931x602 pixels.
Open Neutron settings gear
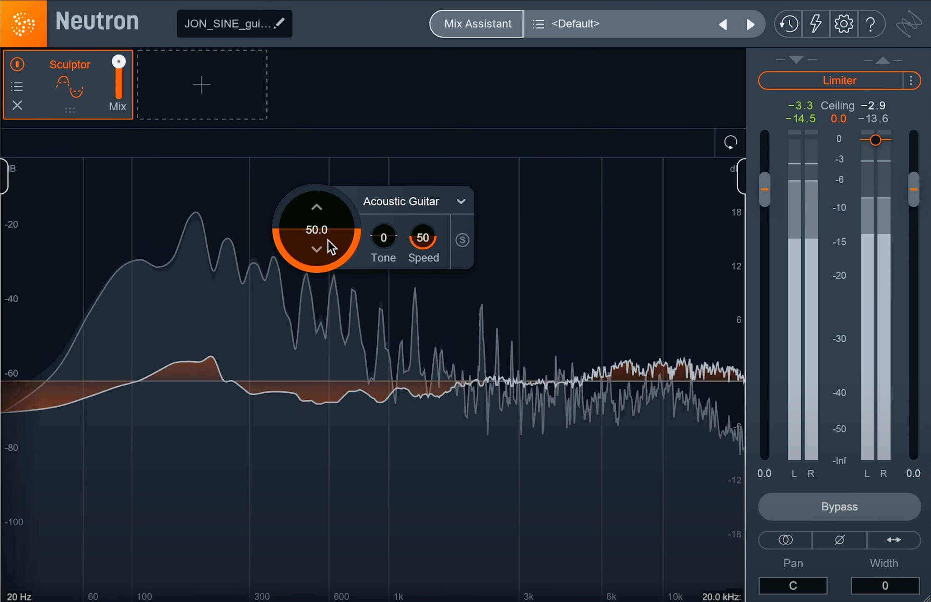843,24
